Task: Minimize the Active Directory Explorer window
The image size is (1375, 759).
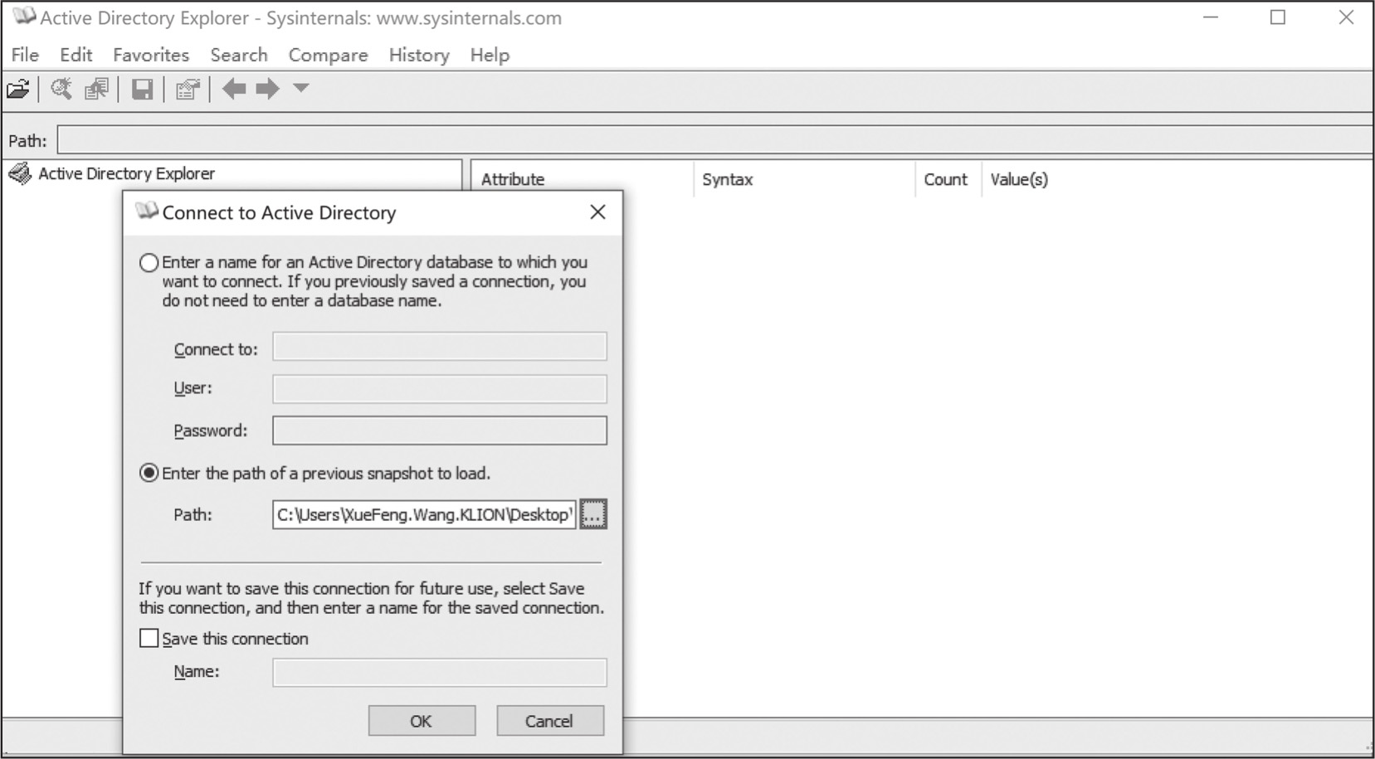Action: point(1211,17)
